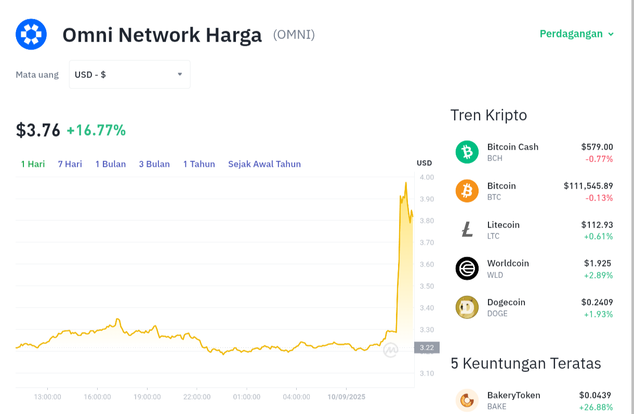
Task: Select the 1 Hari chart range
Action: (33, 164)
